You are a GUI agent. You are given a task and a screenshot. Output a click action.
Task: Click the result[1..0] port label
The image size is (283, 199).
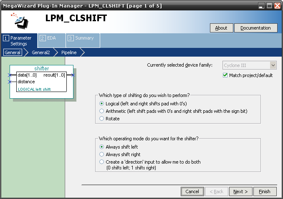54,75
